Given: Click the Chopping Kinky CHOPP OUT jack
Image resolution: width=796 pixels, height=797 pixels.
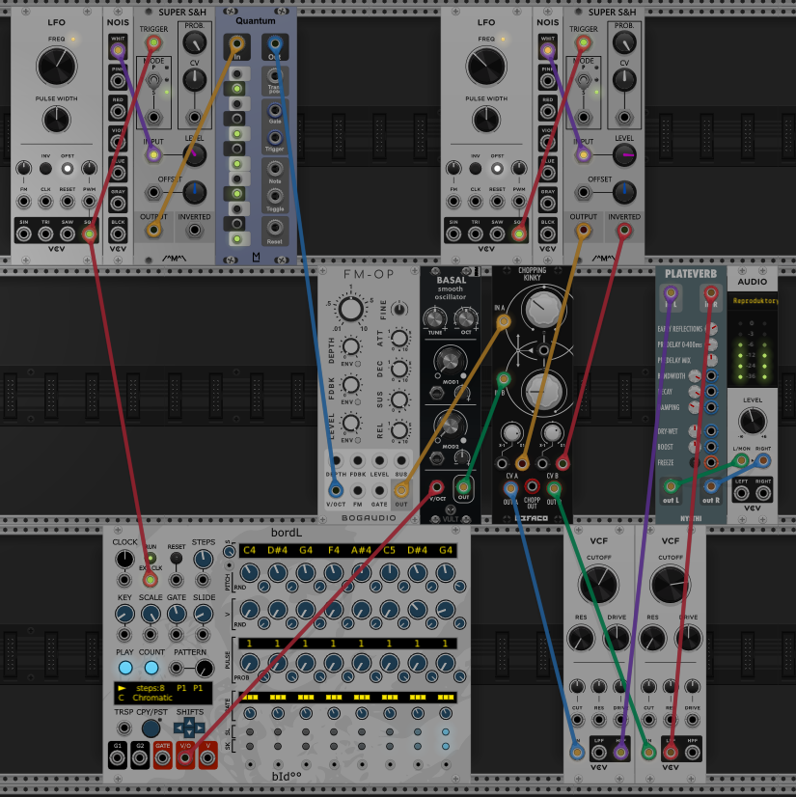Looking at the screenshot, I should [x=532, y=486].
